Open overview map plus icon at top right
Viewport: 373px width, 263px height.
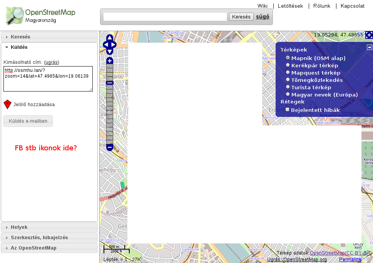click(x=369, y=35)
